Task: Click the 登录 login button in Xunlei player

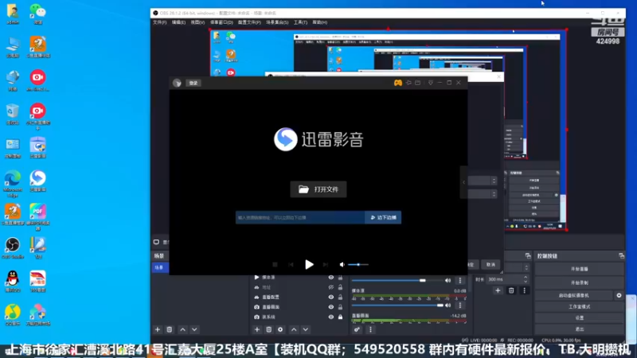Action: point(193,83)
